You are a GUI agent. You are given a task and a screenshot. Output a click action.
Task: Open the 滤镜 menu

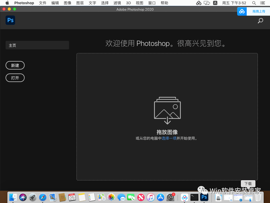coord(117,3)
